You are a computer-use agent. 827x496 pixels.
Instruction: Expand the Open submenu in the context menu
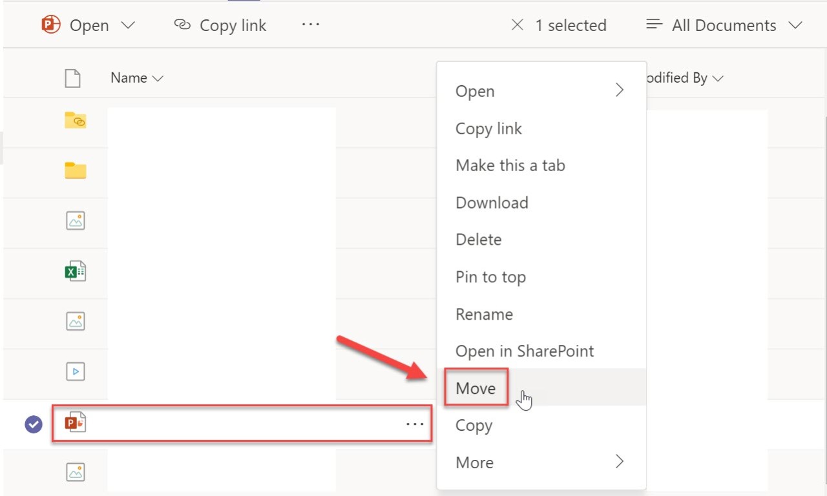[x=619, y=90]
